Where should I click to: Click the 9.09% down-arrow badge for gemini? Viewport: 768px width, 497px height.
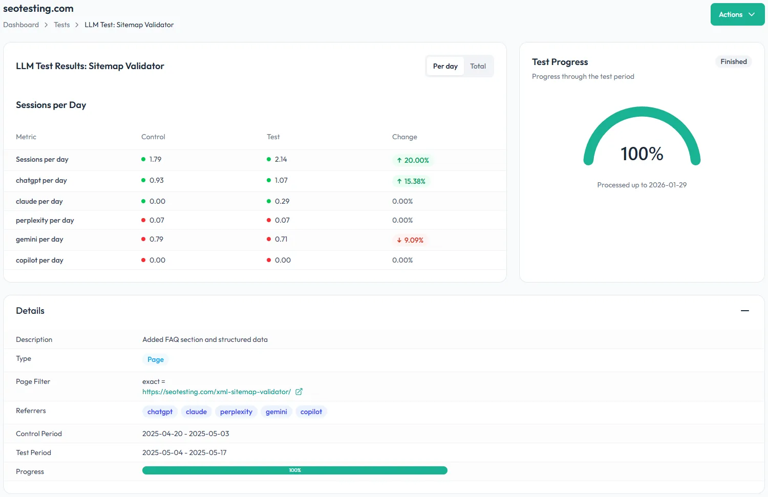pyautogui.click(x=410, y=240)
